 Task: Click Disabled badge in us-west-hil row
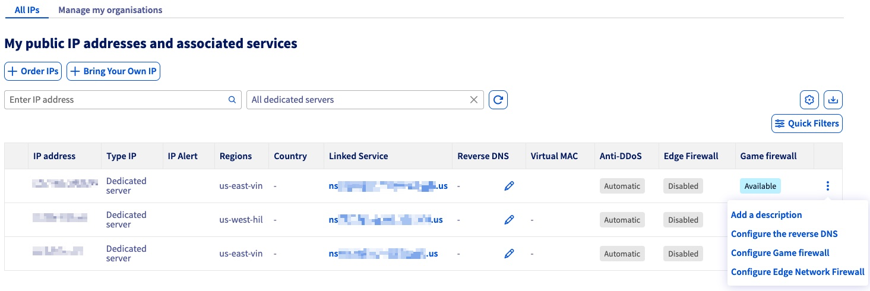click(683, 220)
